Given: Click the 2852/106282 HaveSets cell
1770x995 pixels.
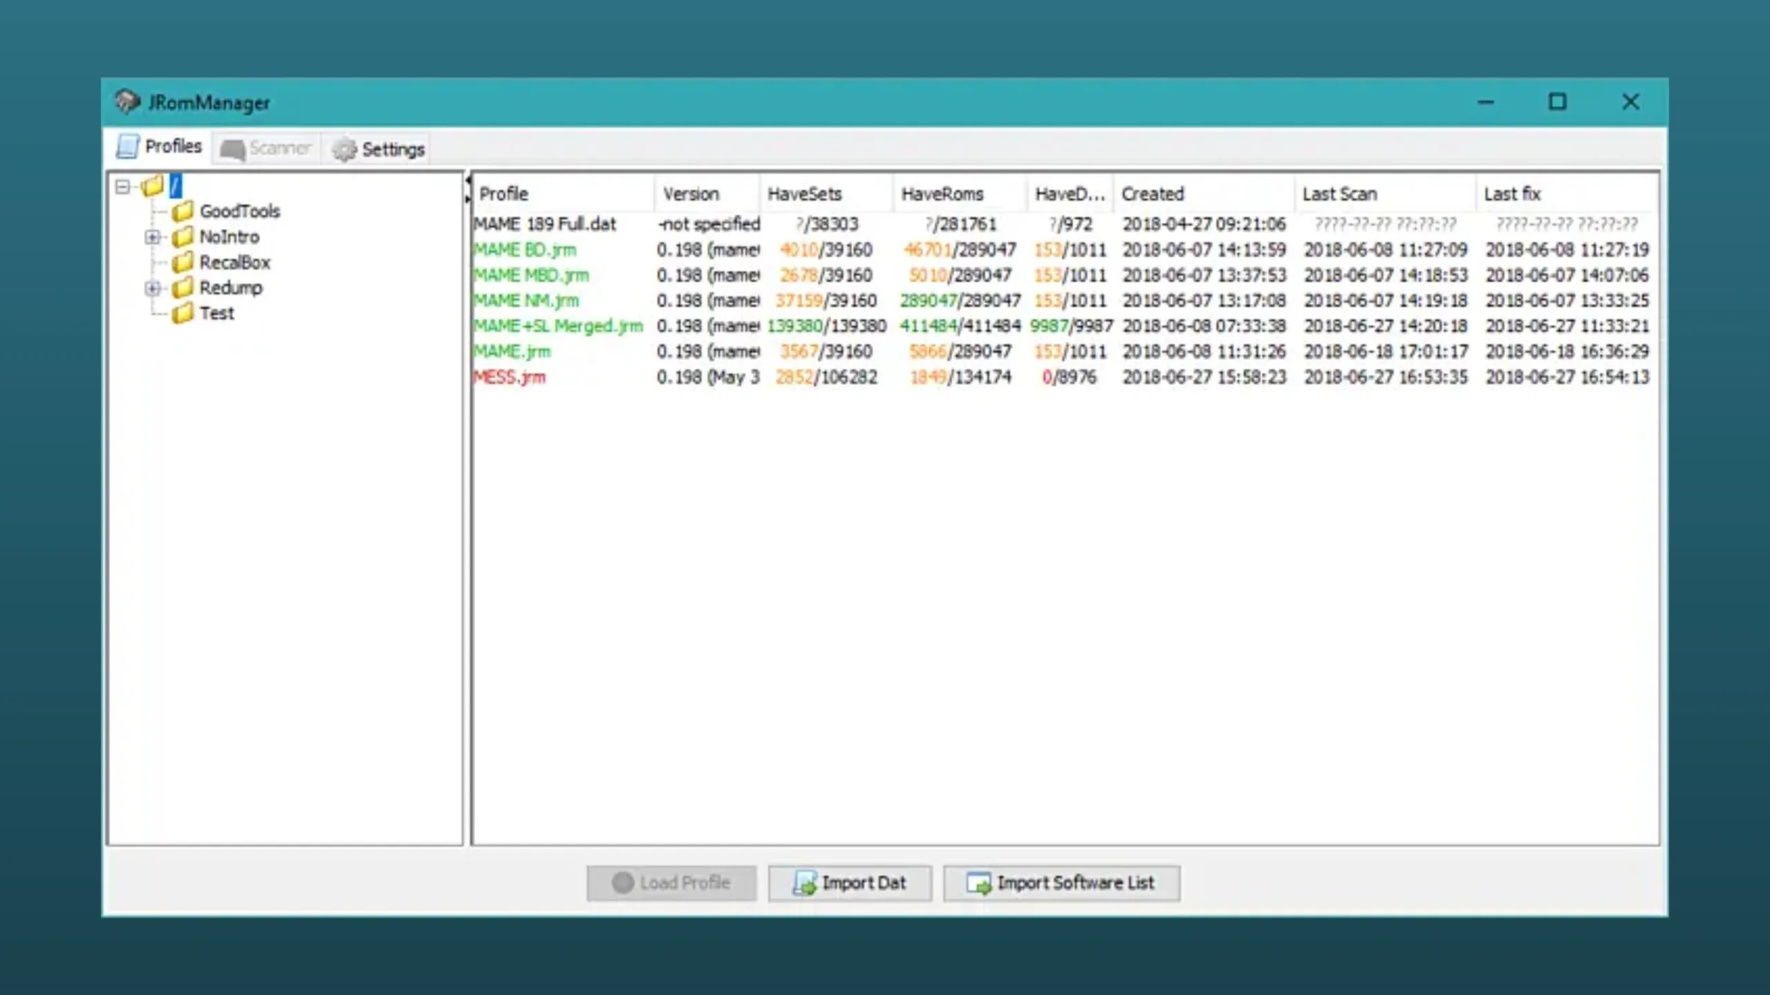Looking at the screenshot, I should (x=826, y=377).
